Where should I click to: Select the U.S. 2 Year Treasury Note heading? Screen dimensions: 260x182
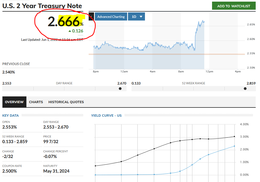pyautogui.click(x=42, y=6)
